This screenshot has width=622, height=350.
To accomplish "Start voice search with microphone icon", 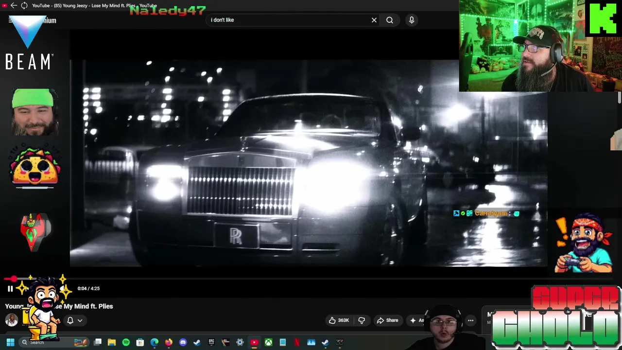I will (412, 20).
